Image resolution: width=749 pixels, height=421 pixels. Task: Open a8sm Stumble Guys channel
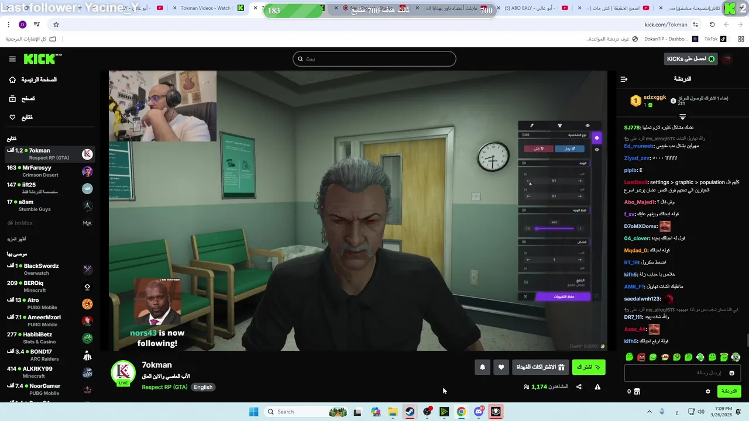coord(49,205)
